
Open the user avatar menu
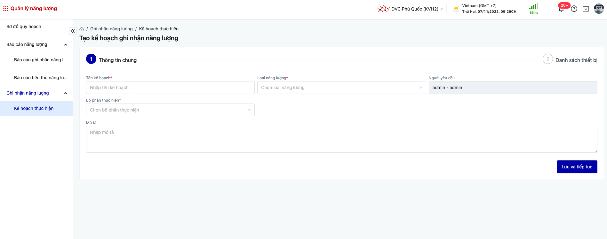(x=599, y=9)
